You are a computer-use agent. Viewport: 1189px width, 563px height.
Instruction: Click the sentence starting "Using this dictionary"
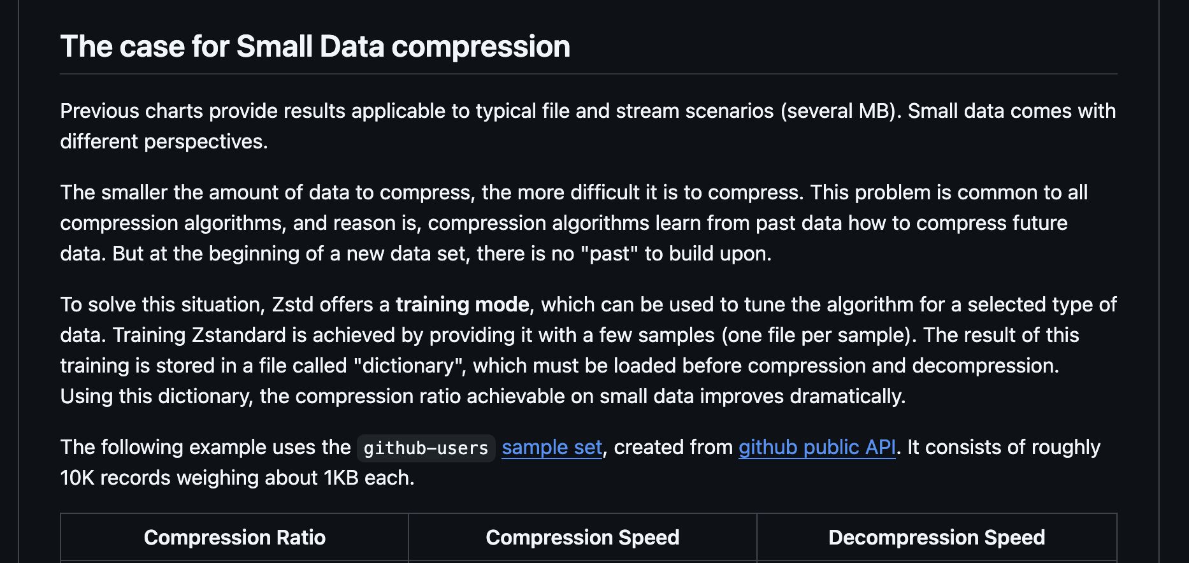[x=482, y=396]
